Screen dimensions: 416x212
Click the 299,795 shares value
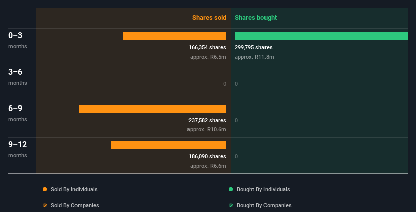tap(253, 47)
